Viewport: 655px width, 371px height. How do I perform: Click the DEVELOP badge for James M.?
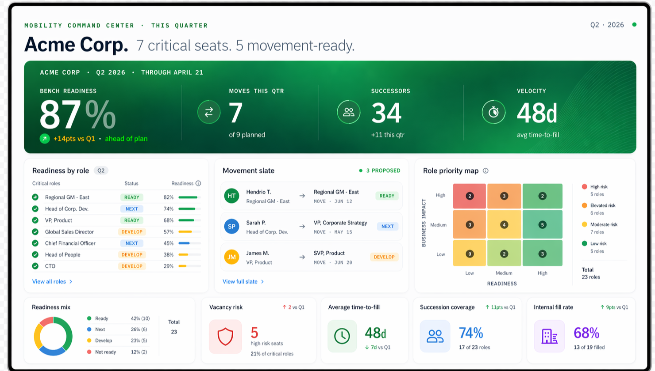click(x=384, y=256)
